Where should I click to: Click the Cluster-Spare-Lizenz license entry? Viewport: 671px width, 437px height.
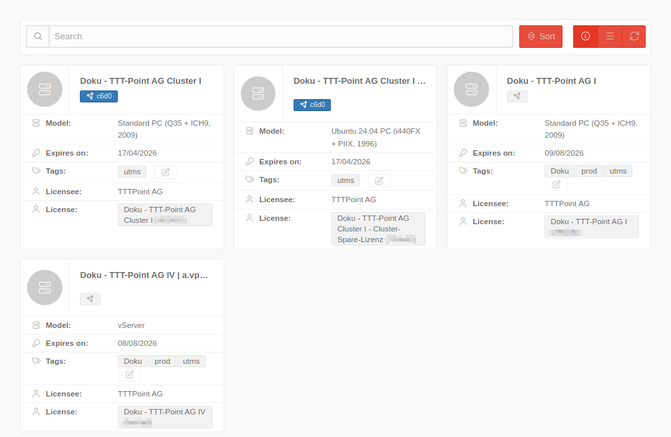[377, 229]
